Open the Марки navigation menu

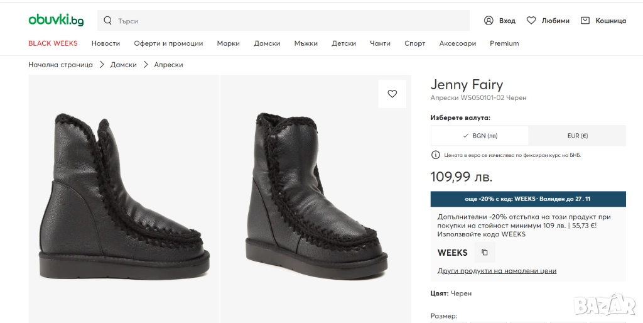point(228,43)
